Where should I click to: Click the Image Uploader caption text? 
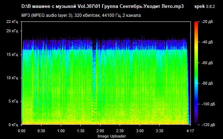coord(111,136)
